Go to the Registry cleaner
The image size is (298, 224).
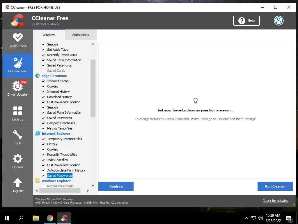point(18,113)
